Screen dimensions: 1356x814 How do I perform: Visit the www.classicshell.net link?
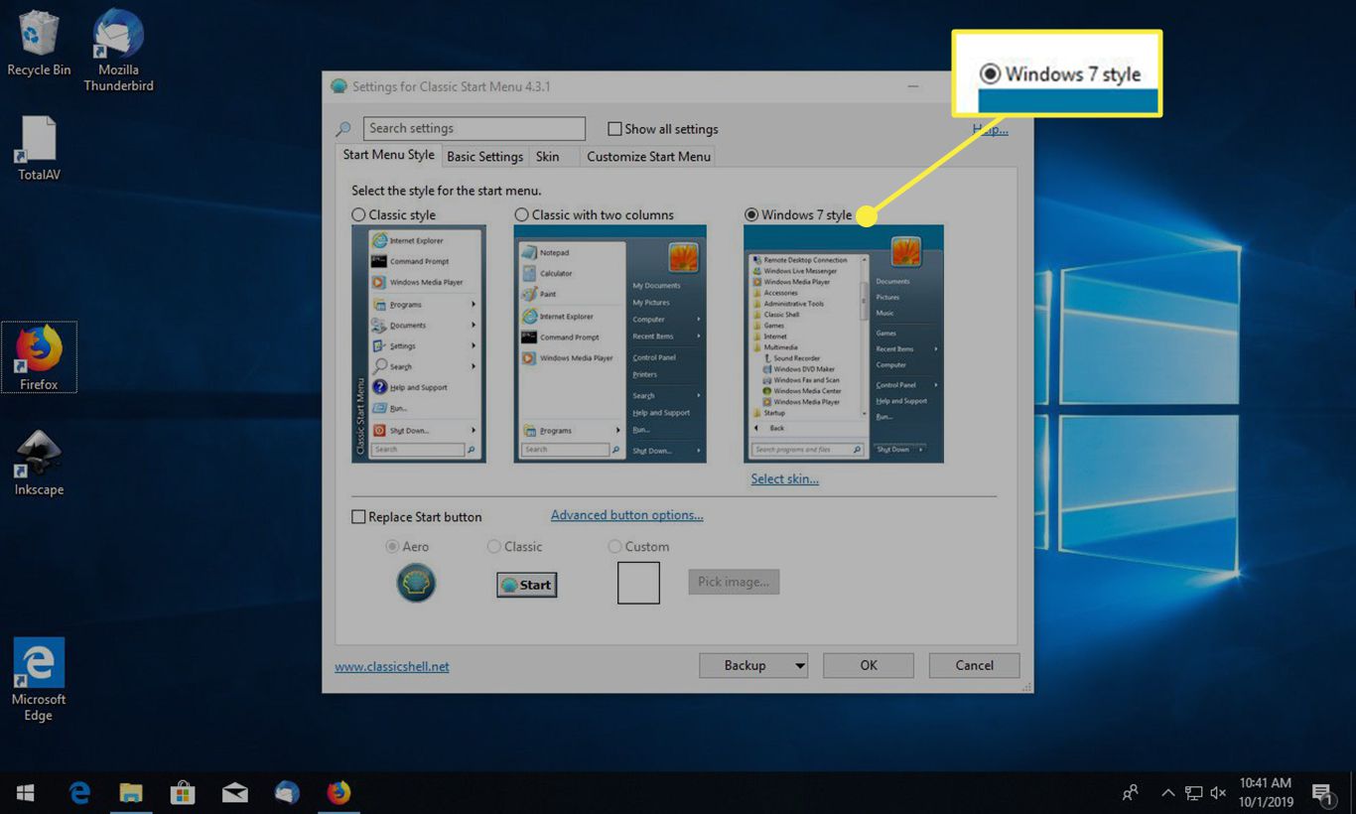392,667
